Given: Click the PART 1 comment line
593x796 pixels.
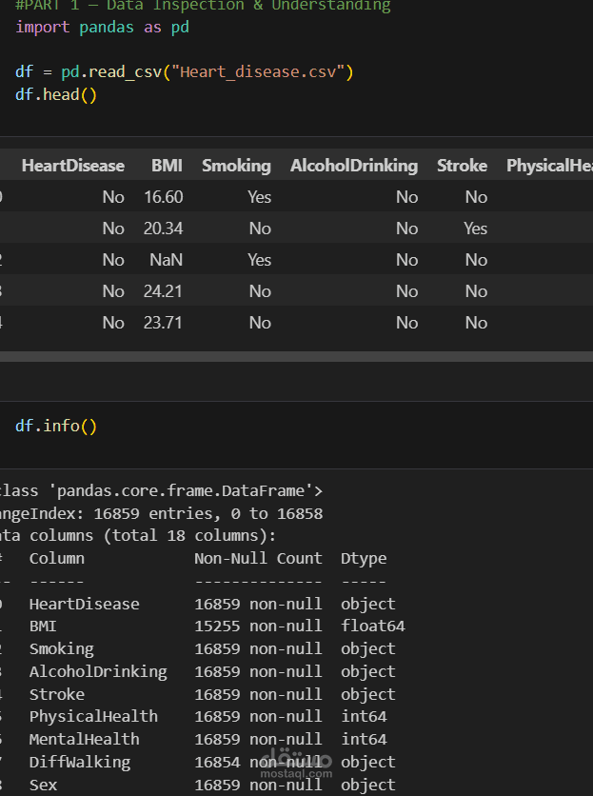Looking at the screenshot, I should 203,6.
